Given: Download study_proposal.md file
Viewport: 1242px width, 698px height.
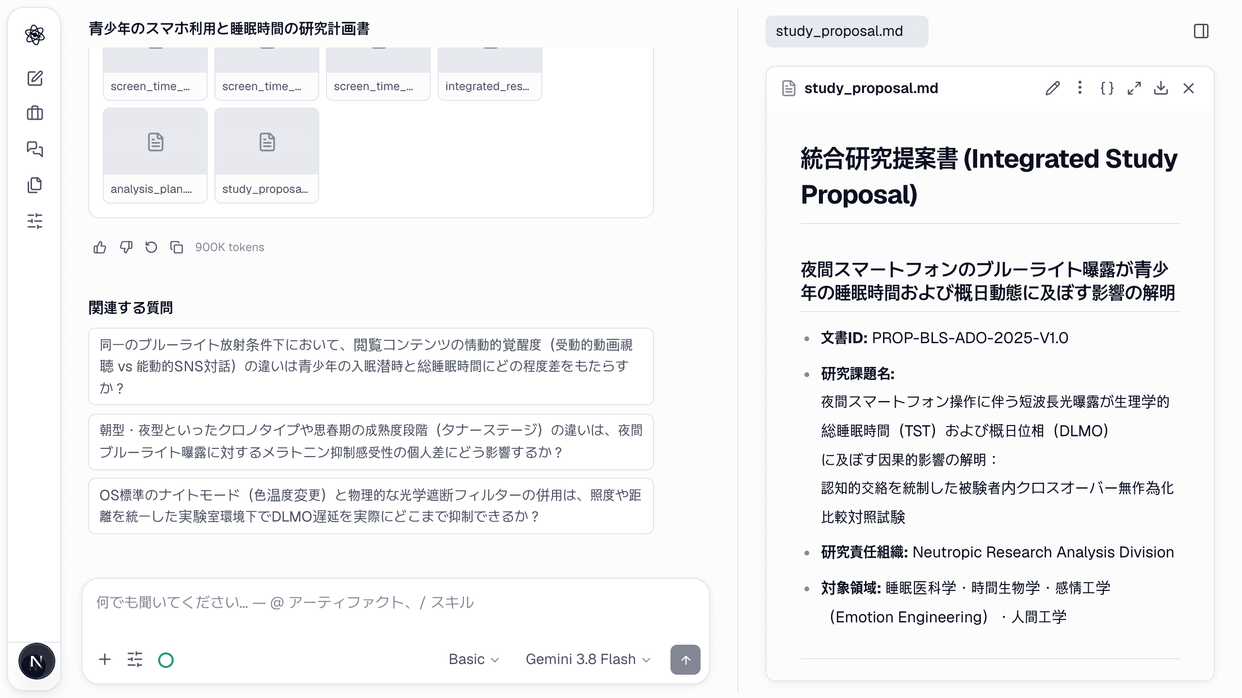Looking at the screenshot, I should 1161,88.
